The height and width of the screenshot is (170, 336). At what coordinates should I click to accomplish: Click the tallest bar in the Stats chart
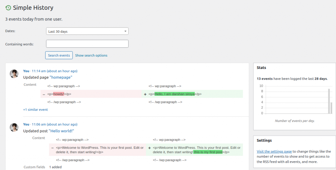click(329, 101)
